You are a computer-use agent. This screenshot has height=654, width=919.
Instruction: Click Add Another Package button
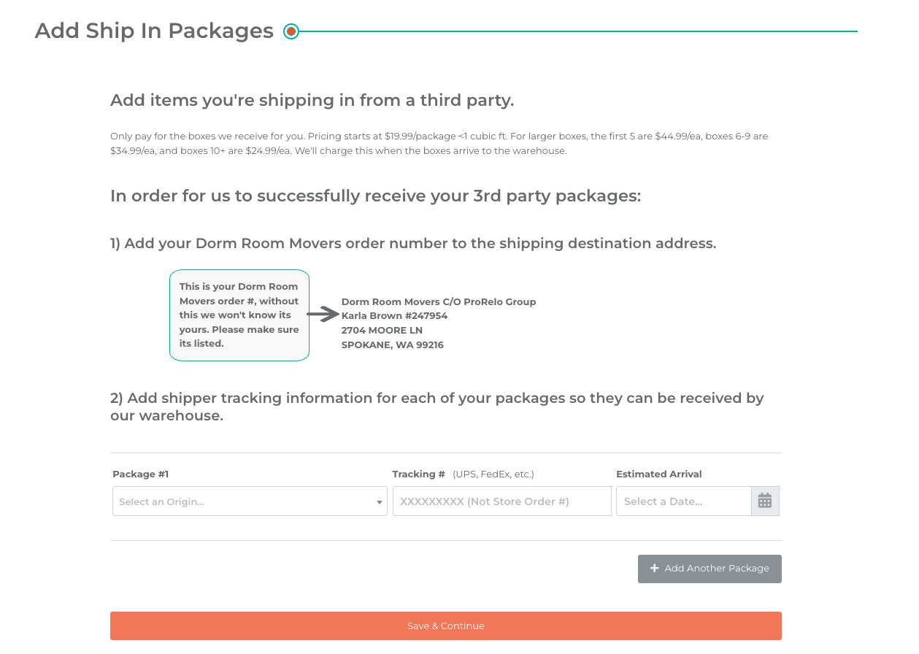point(710,569)
